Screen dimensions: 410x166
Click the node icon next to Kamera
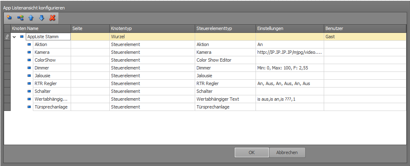tap(29, 53)
